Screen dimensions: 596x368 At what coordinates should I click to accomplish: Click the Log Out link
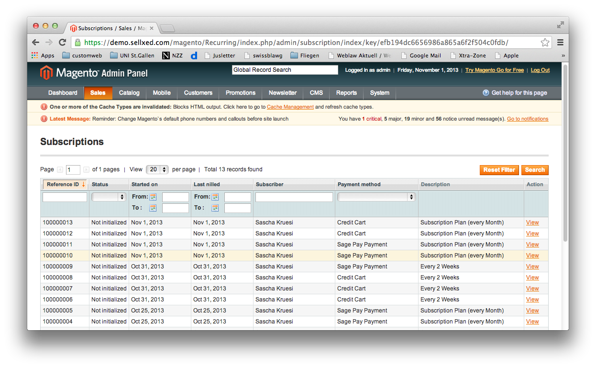point(540,70)
